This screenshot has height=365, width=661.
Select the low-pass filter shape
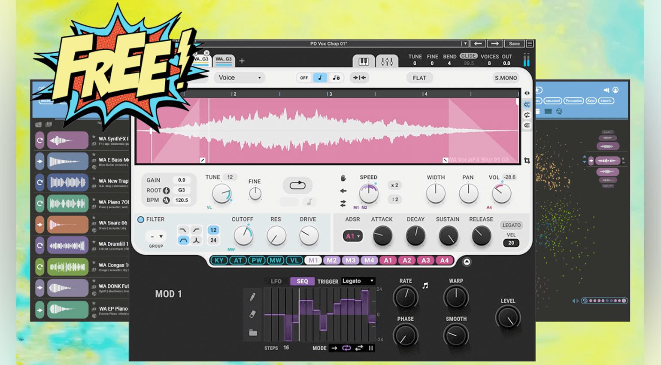pos(183,230)
